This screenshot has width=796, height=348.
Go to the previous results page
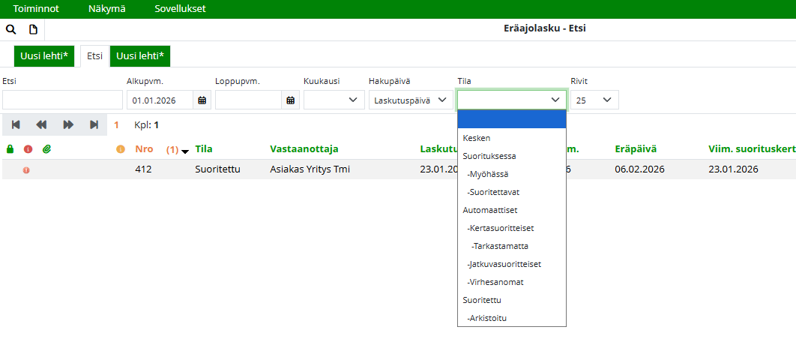coord(42,125)
